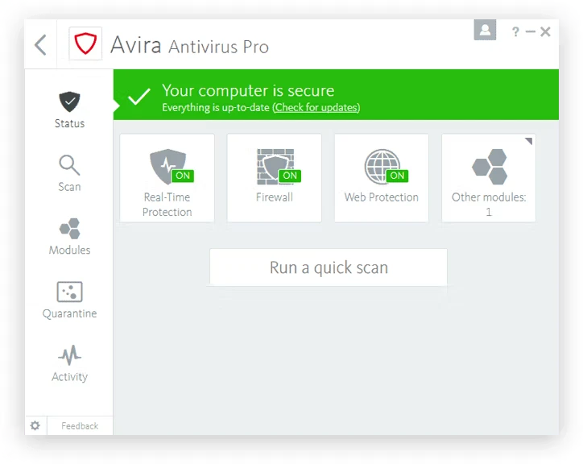
Task: Open help with the question mark icon
Action: tap(515, 32)
